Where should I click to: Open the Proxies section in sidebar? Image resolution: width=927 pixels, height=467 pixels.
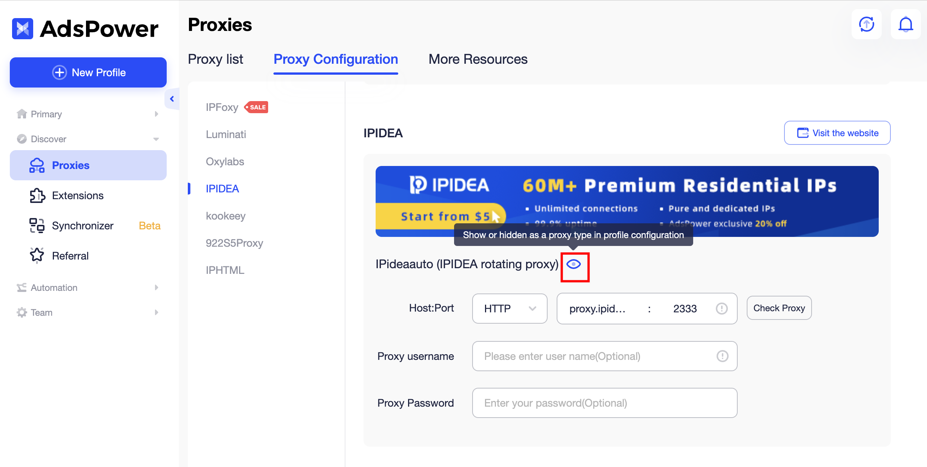click(71, 165)
